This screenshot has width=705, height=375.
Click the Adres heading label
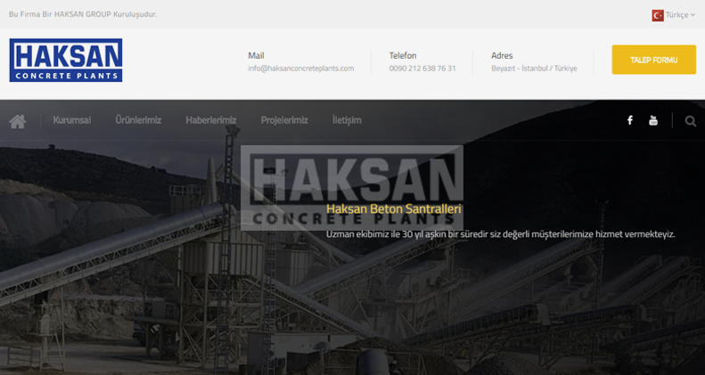pos(502,56)
